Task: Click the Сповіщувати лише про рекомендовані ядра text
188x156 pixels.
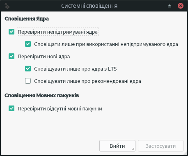Action: pyautogui.click(x=87, y=81)
